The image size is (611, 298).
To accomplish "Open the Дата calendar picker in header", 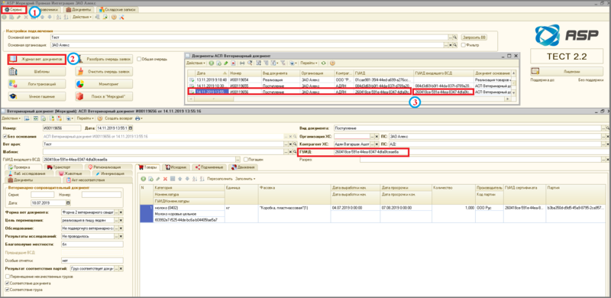I will click(130, 128).
